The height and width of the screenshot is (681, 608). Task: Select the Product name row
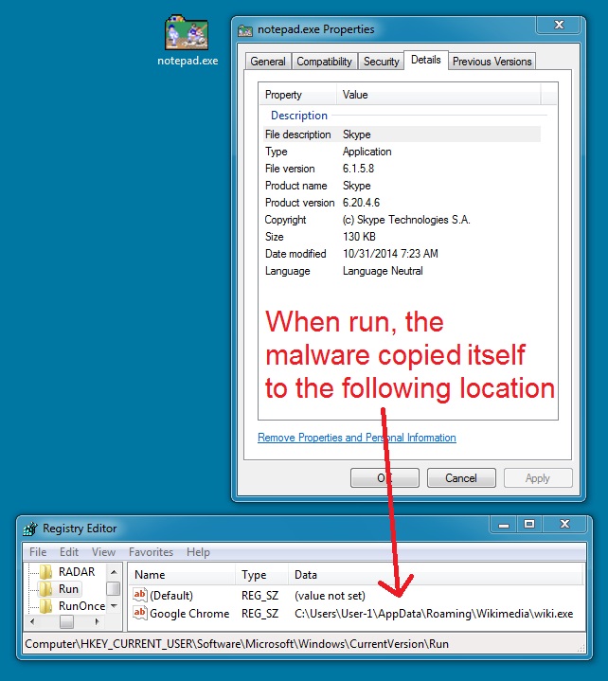(402, 186)
